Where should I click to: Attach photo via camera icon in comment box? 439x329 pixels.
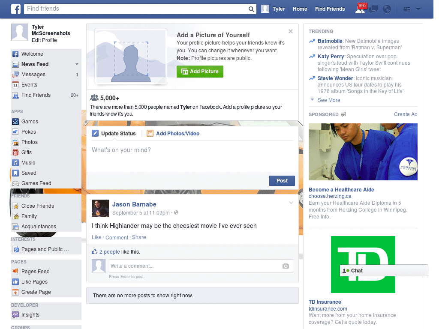click(x=286, y=266)
